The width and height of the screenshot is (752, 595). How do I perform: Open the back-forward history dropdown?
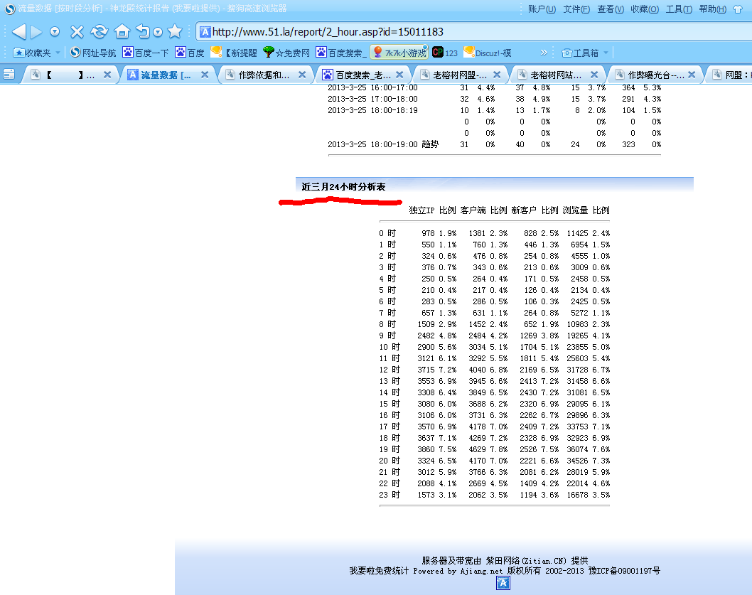click(x=55, y=32)
